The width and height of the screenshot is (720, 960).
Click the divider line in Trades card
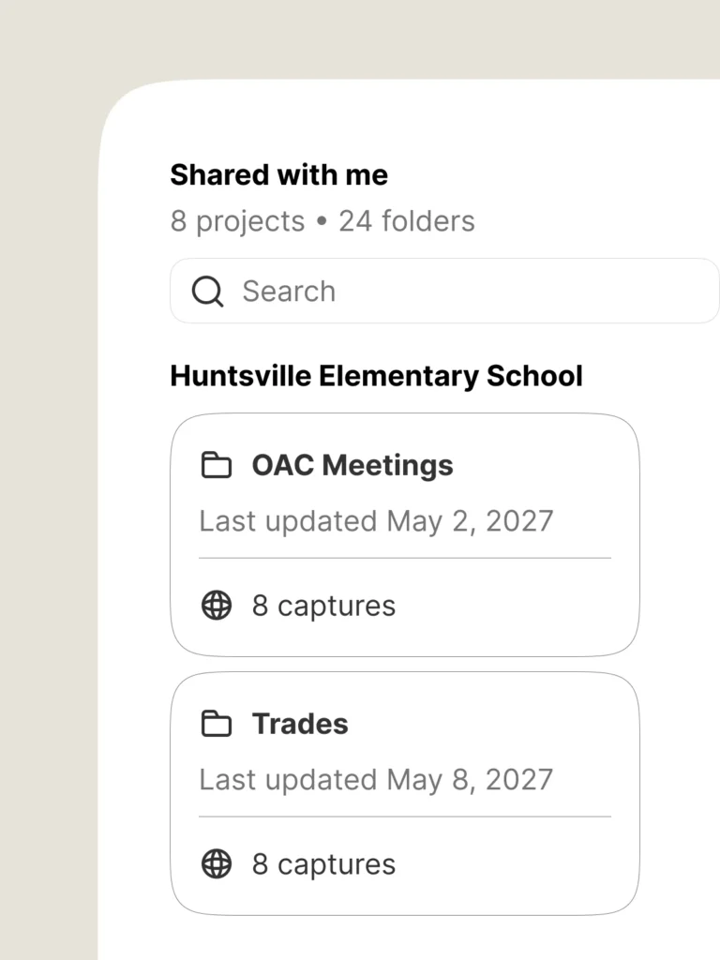(404, 817)
